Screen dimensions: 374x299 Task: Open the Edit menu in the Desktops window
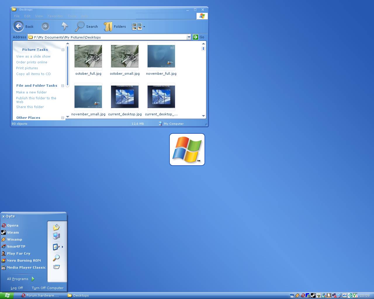tap(27, 16)
